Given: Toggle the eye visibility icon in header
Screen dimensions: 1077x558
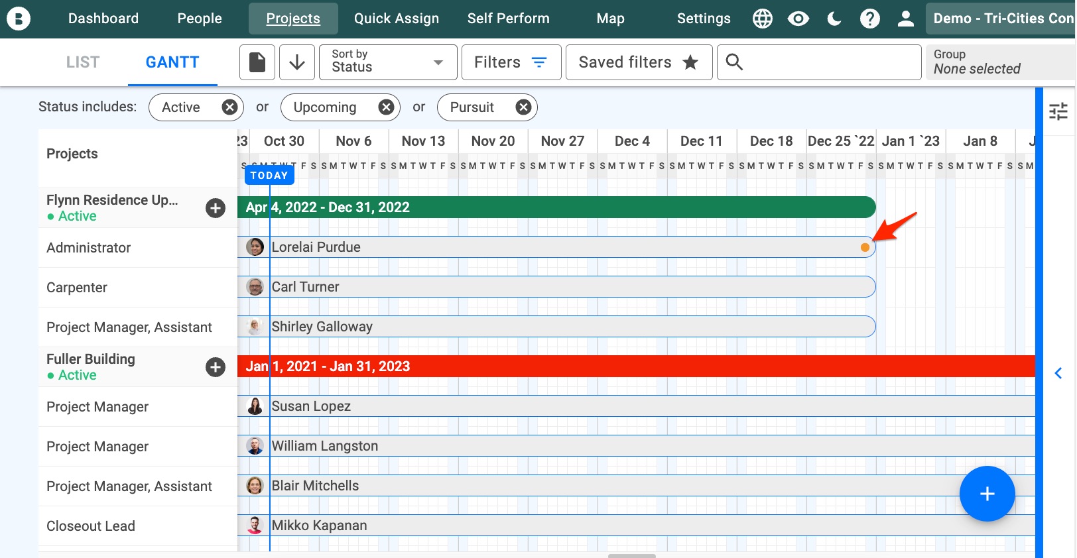Looking at the screenshot, I should pyautogui.click(x=798, y=19).
